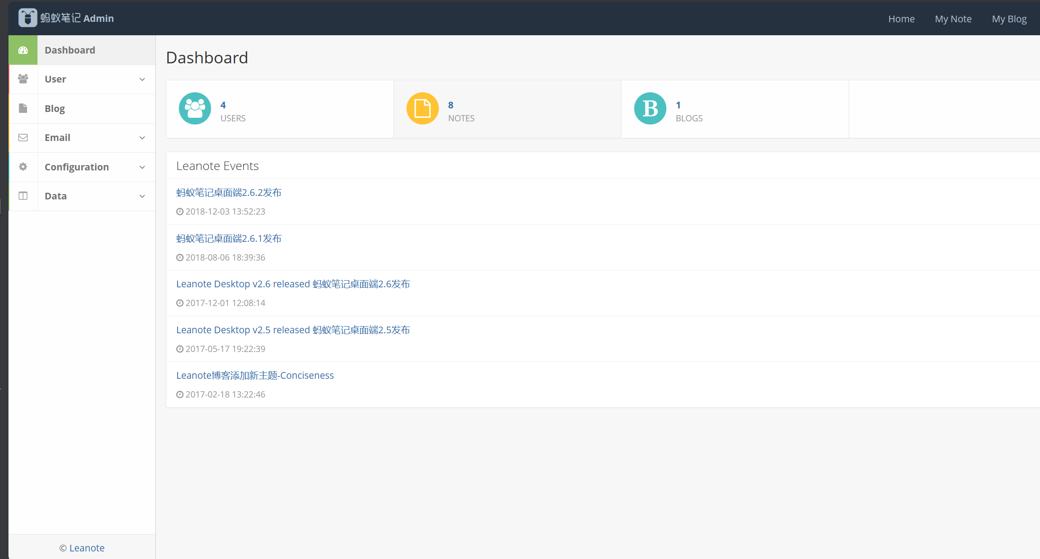This screenshot has height=559, width=1040.
Task: Click the green Dashboard gauge icon
Action: pos(23,50)
